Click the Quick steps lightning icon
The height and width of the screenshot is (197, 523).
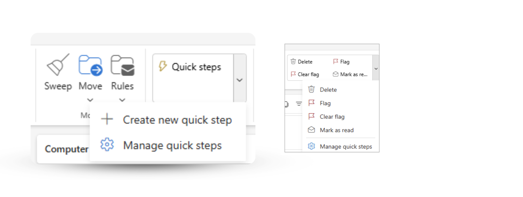[163, 66]
